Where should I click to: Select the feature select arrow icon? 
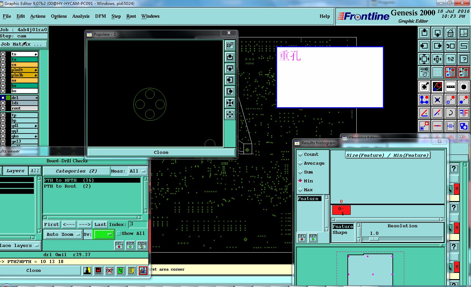[x=424, y=87]
